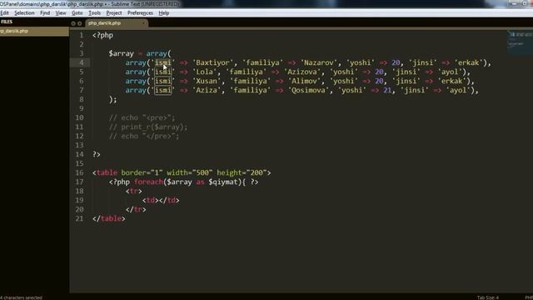Click line number 9 in the gutter
The width and height of the screenshot is (533, 300).
coord(82,108)
